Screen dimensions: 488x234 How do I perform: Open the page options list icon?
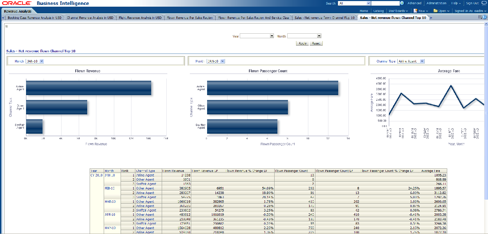481,17
